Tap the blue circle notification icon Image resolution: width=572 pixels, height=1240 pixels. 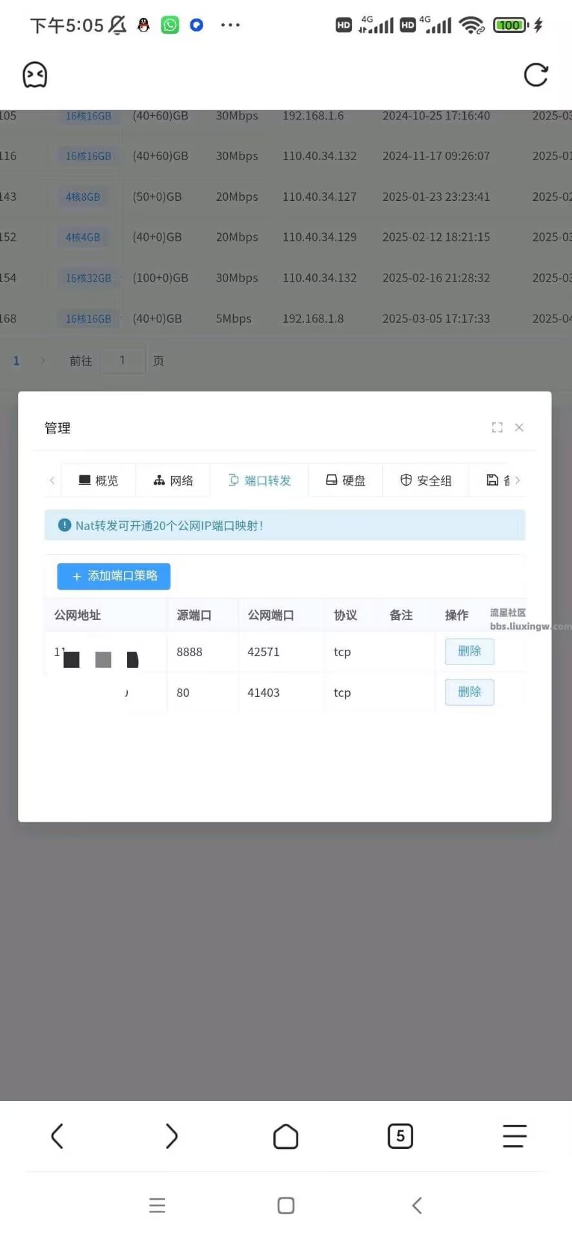[x=197, y=25]
